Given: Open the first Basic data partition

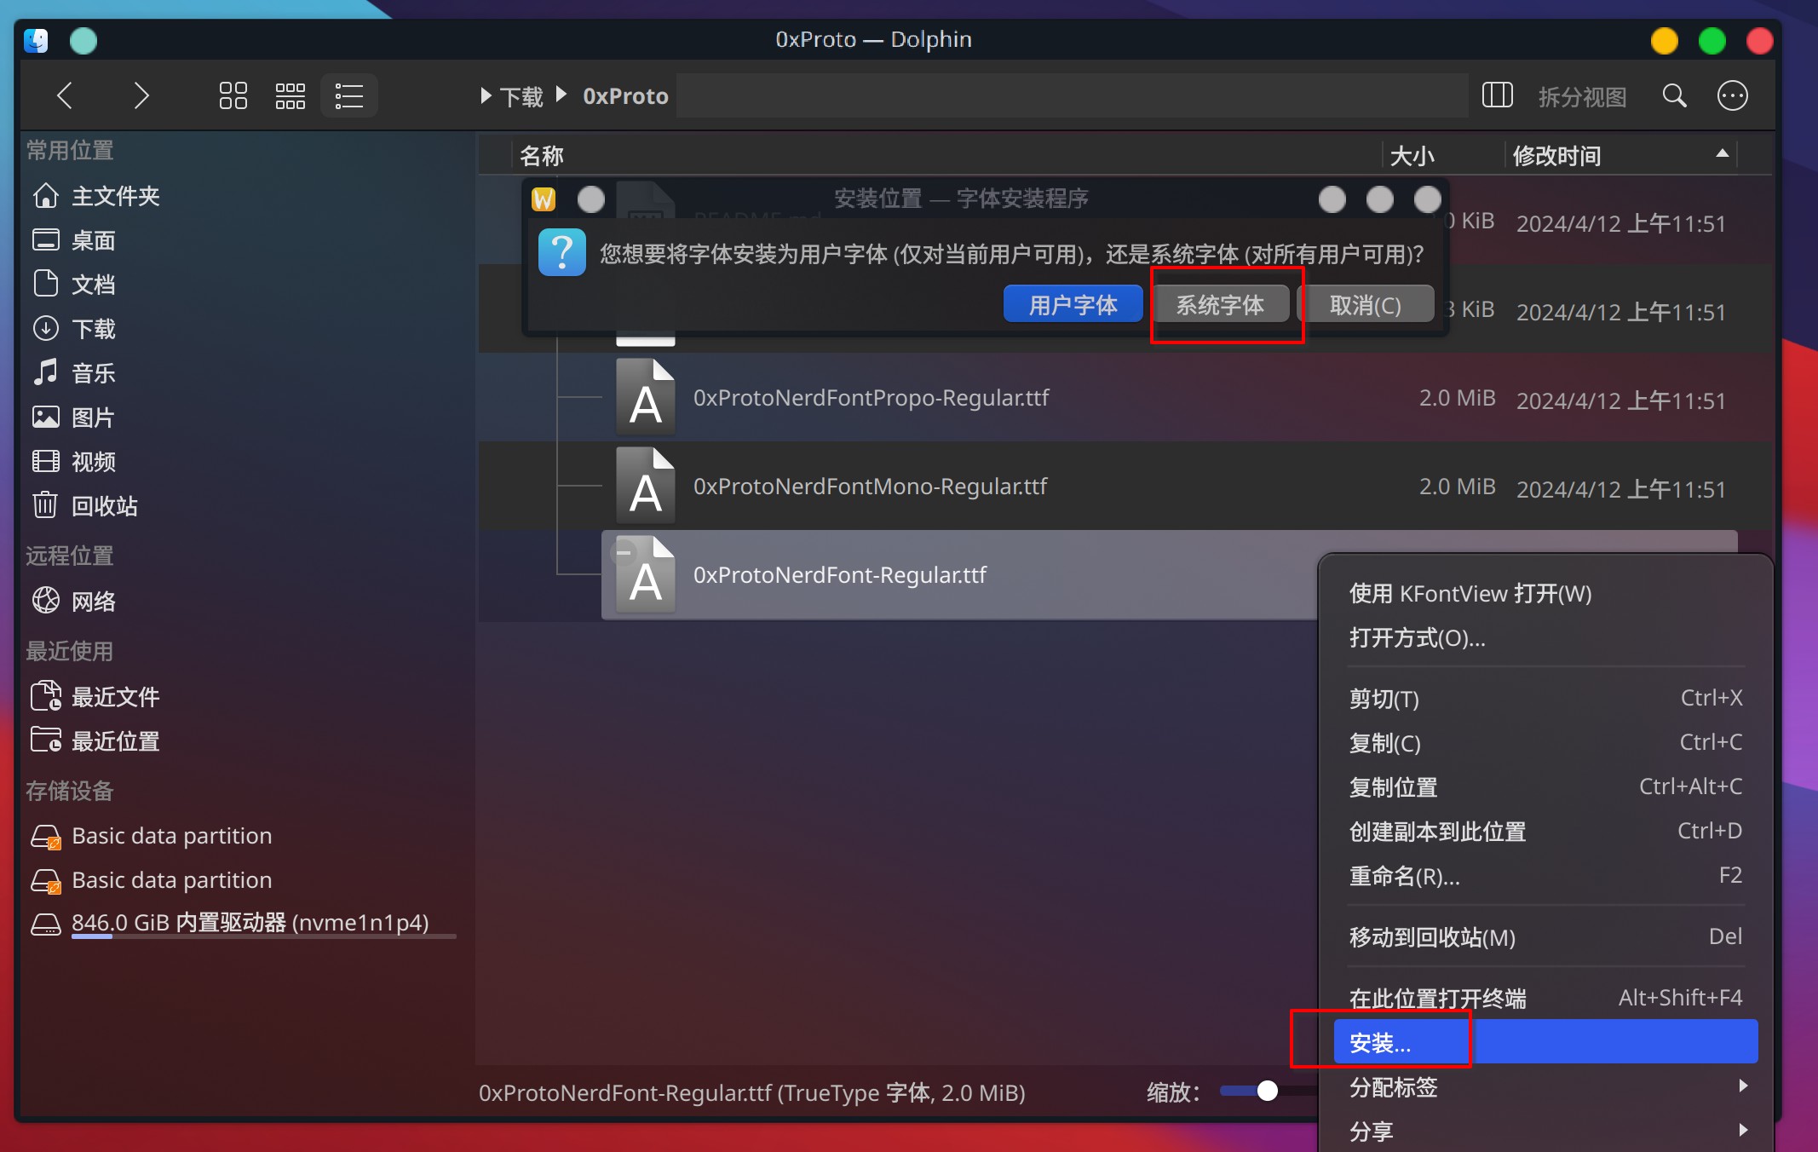Looking at the screenshot, I should [x=171, y=836].
